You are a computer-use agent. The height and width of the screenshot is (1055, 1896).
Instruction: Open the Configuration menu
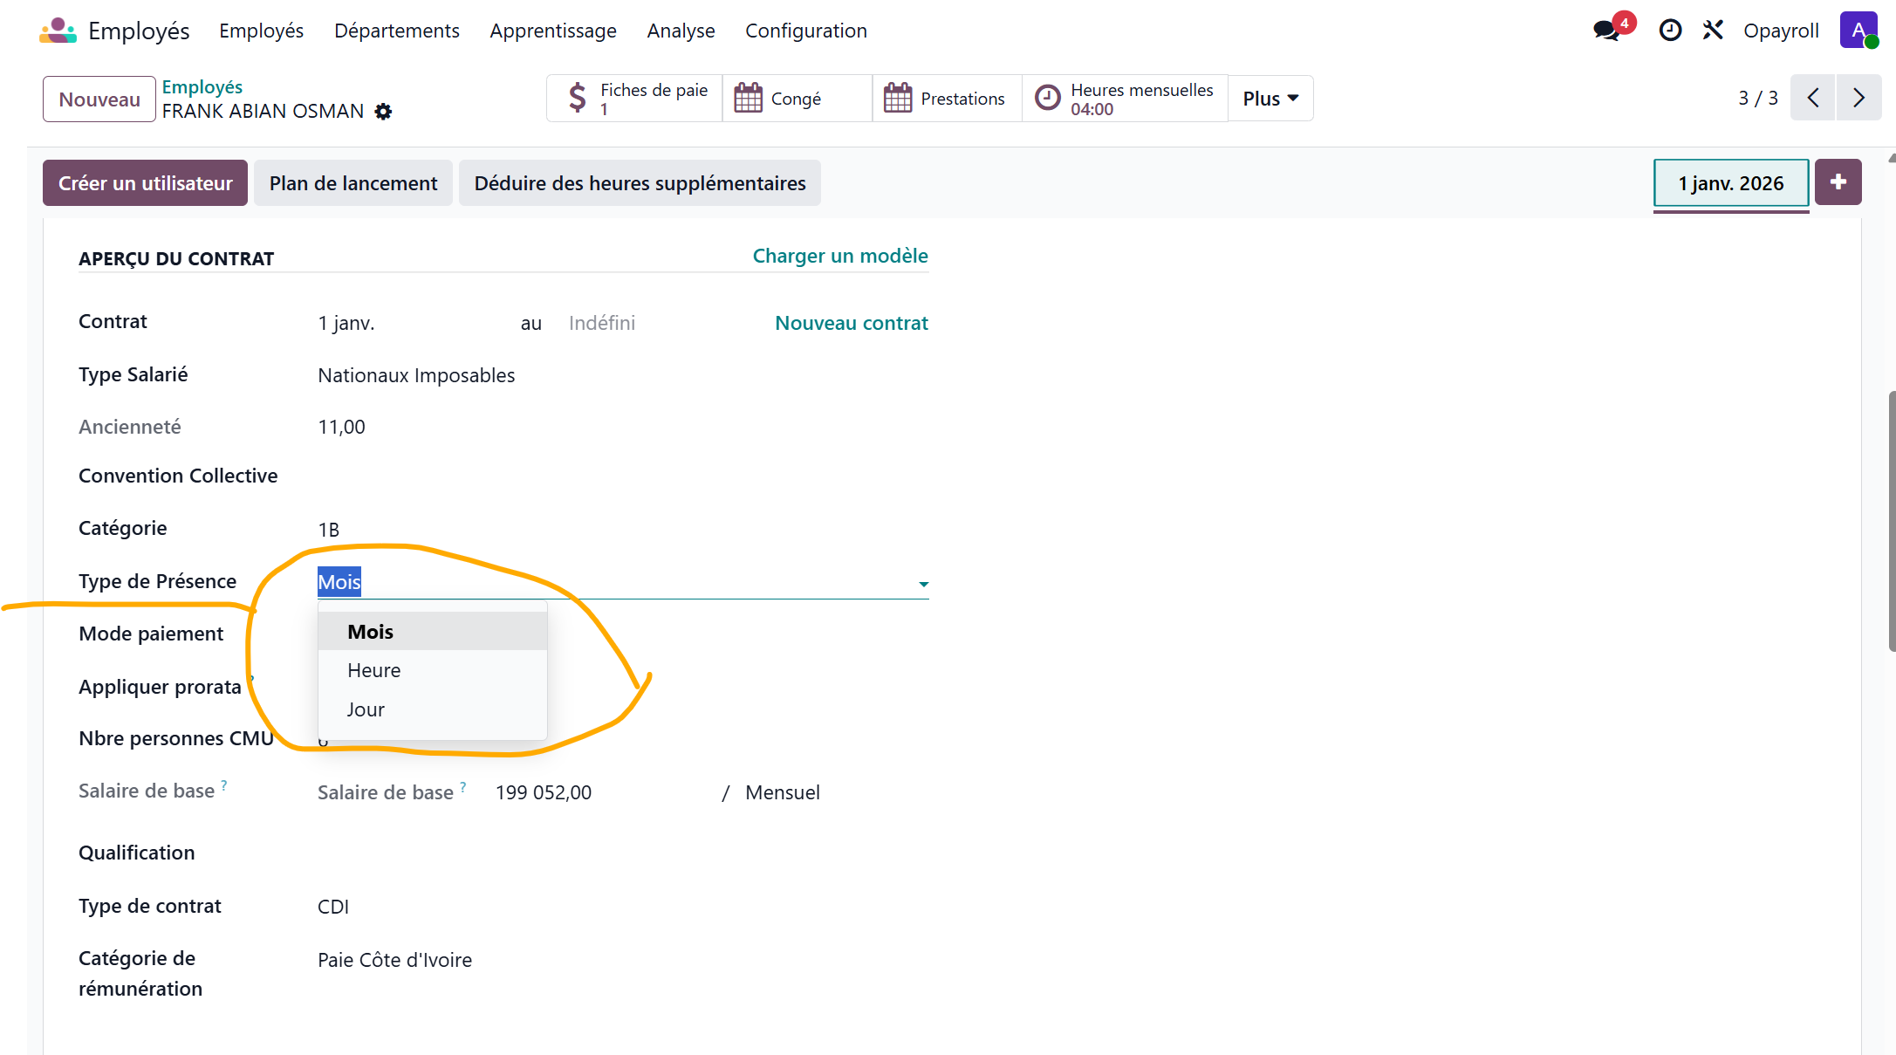tap(805, 31)
